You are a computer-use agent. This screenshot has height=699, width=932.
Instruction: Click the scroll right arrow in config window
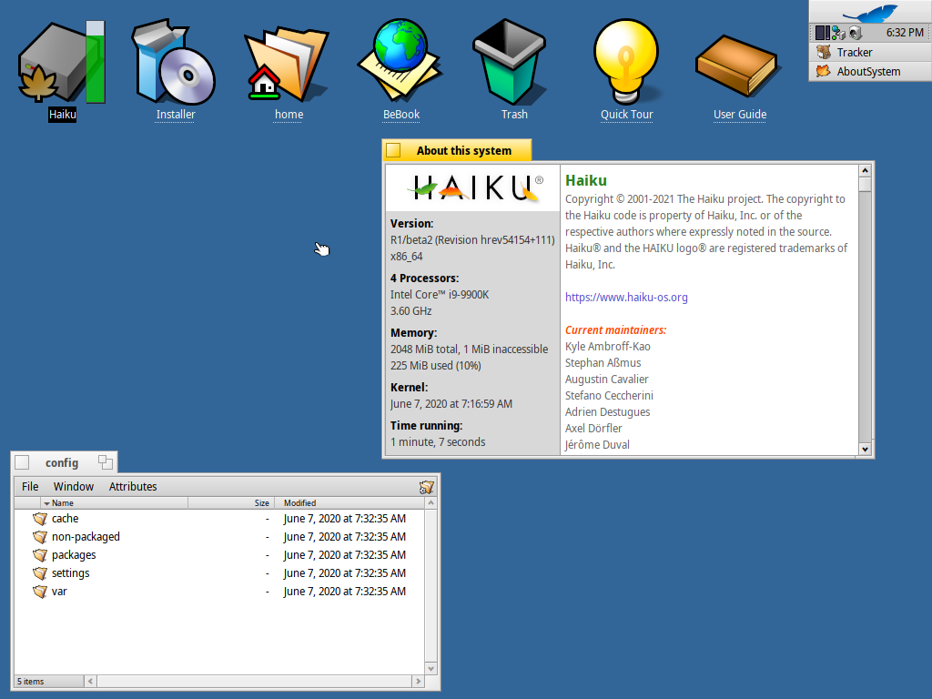pyautogui.click(x=418, y=681)
